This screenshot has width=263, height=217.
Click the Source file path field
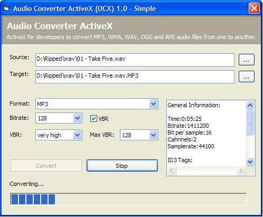tap(135, 60)
